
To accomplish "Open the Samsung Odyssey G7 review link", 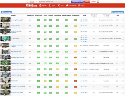I will tap(17, 20).
